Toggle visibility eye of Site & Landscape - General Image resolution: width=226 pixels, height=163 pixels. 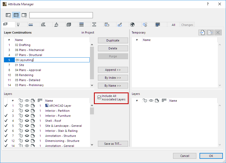pyautogui.click(x=27, y=126)
